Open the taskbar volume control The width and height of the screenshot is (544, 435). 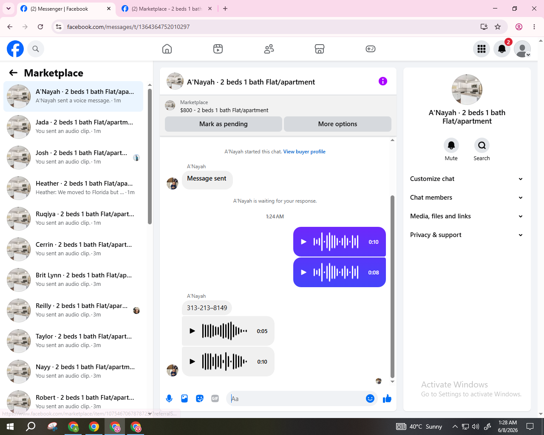(476, 427)
